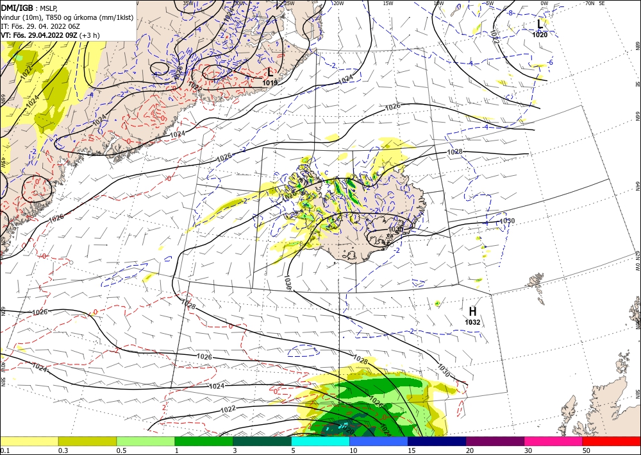The image size is (641, 455).
Task: Click legend value "0.3"
Action: [63, 451]
